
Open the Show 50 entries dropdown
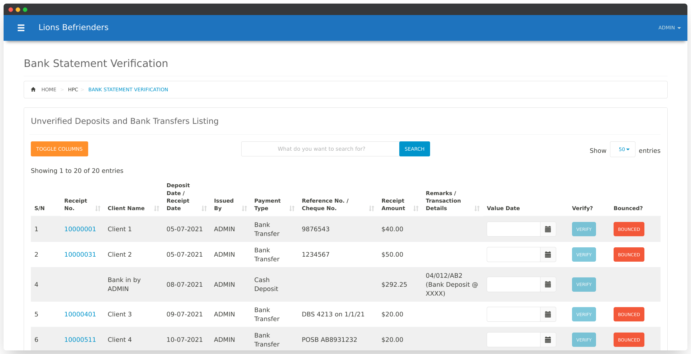(x=623, y=149)
